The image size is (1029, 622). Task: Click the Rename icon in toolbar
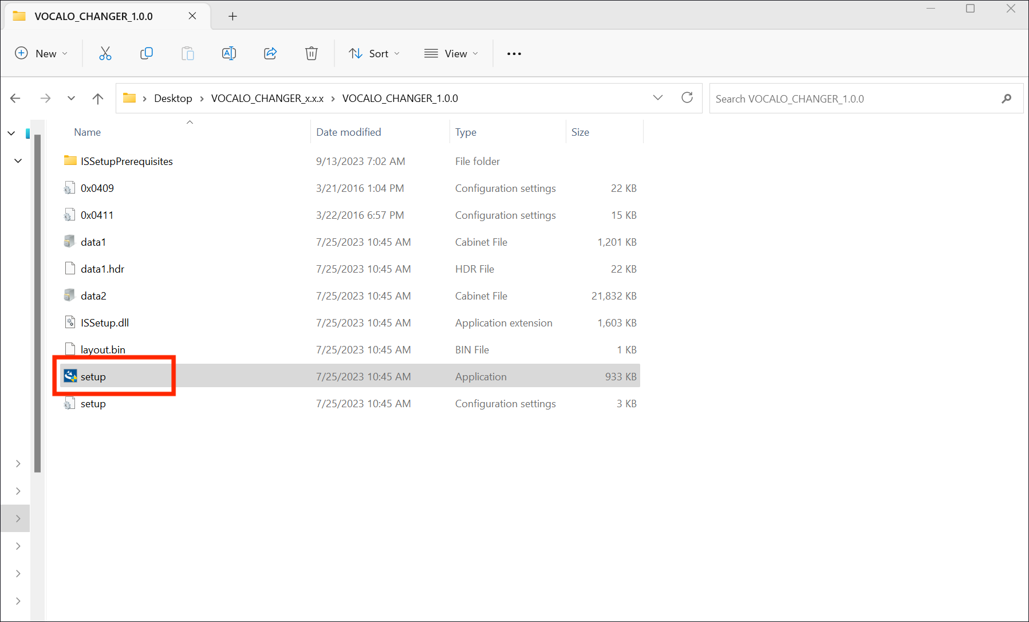(x=228, y=53)
